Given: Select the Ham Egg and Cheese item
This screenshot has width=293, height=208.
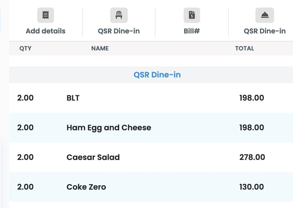Looking at the screenshot, I should tap(109, 128).
